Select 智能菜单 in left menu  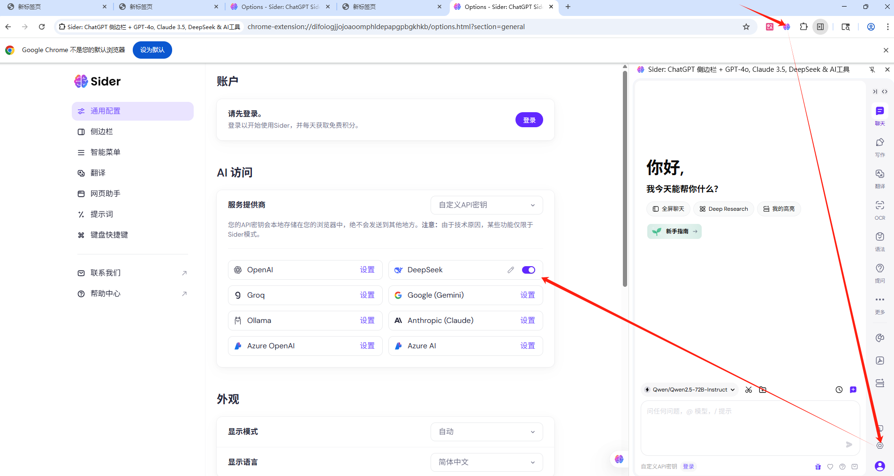point(133,153)
